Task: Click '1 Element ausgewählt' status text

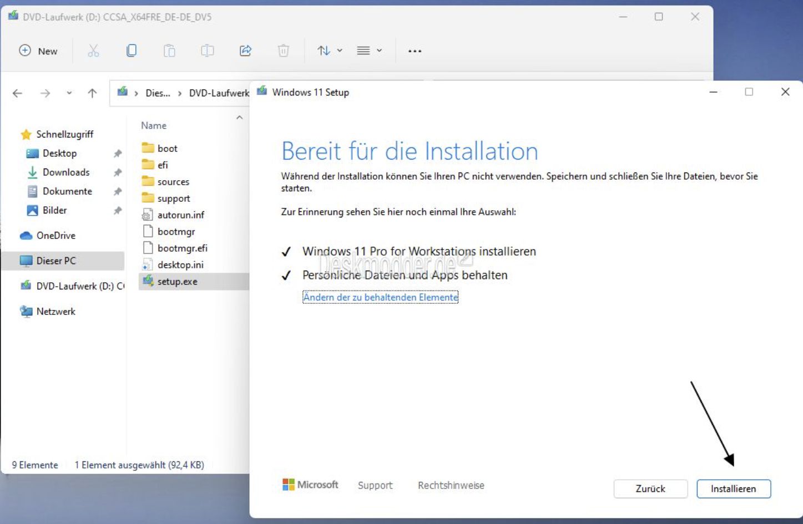Action: 139,465
